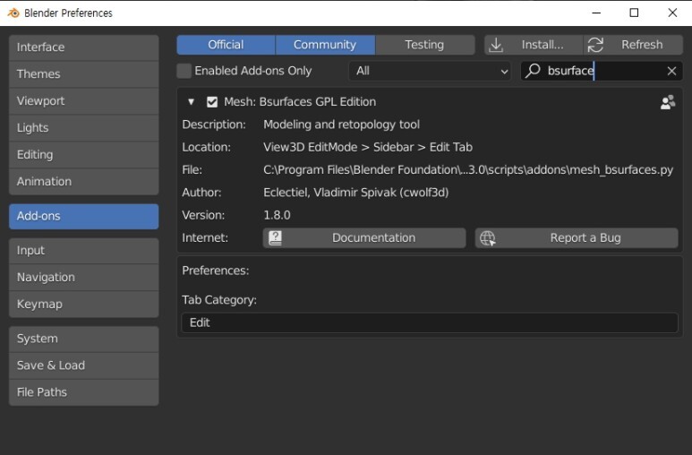Click the Documentation book icon
This screenshot has width=692, height=455.
(275, 238)
